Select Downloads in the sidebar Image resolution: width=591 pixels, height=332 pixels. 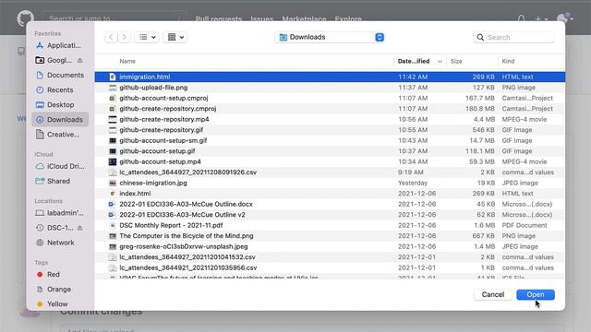60,120
